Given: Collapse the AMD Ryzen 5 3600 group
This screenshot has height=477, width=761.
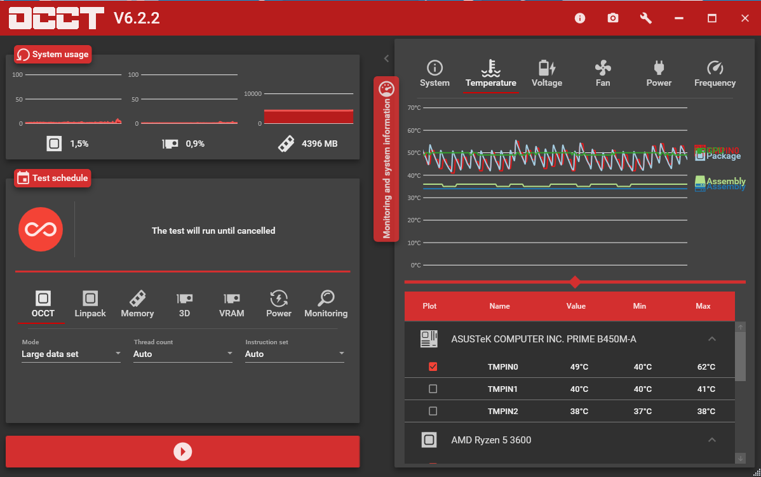Looking at the screenshot, I should coord(712,440).
